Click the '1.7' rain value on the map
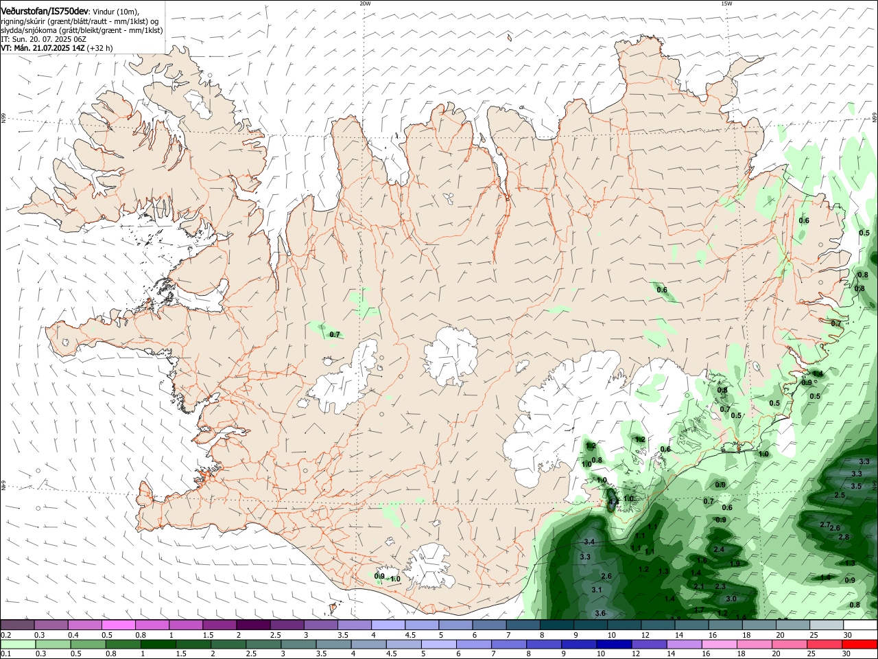Screen dimensions: 878x659 click(x=699, y=610)
